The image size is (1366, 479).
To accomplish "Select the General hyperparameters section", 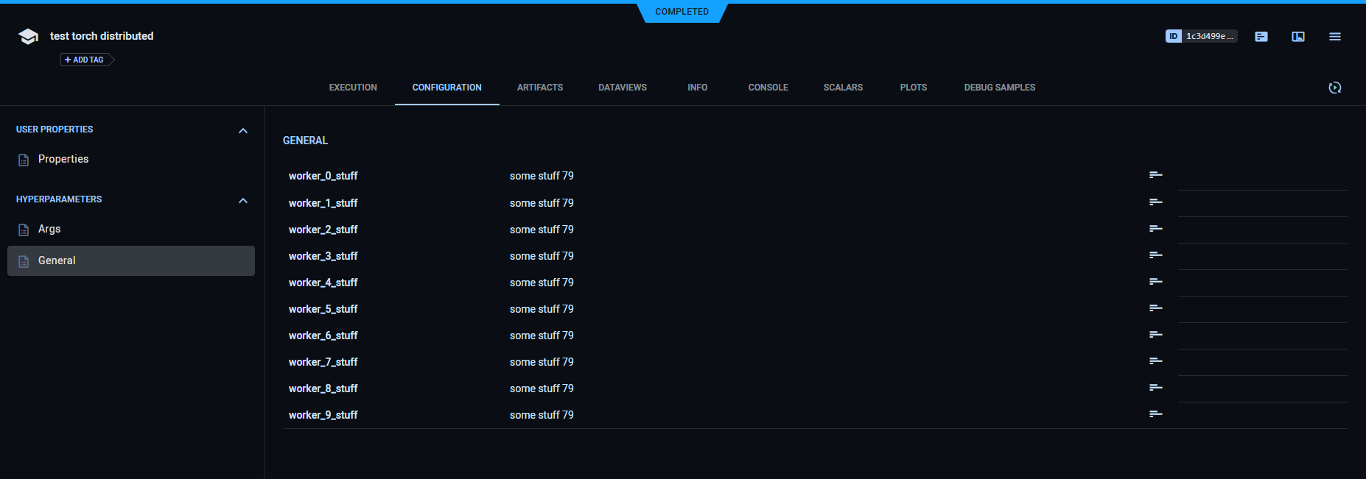I will 57,261.
